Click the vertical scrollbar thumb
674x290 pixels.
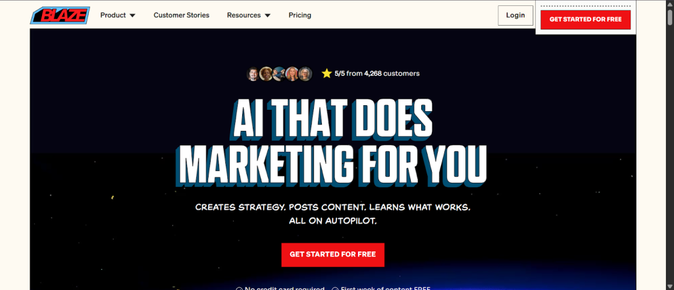point(669,17)
